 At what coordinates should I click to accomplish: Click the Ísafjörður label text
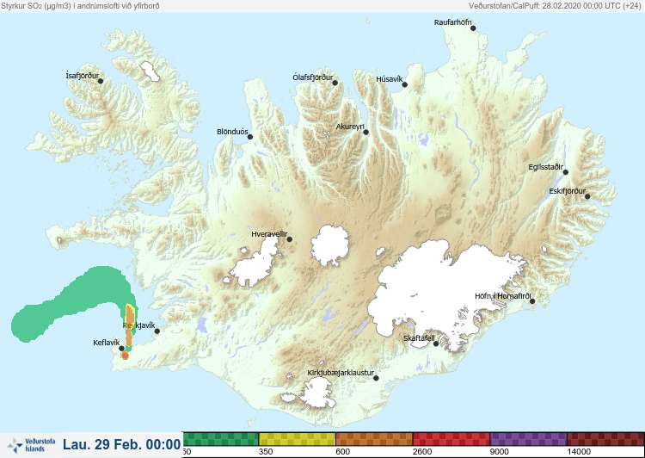pyautogui.click(x=83, y=76)
